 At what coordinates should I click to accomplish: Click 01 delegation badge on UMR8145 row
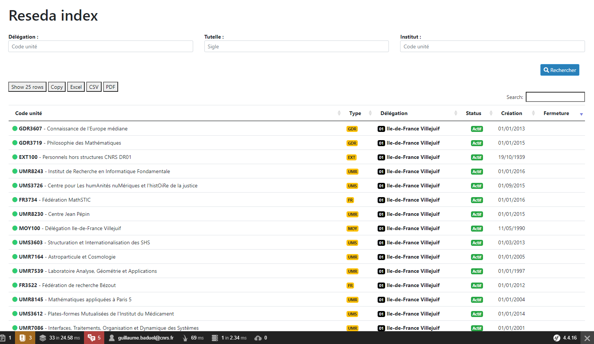point(381,300)
